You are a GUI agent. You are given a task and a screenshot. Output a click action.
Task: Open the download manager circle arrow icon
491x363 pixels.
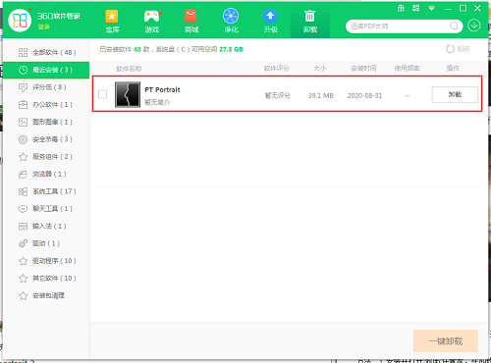(474, 26)
